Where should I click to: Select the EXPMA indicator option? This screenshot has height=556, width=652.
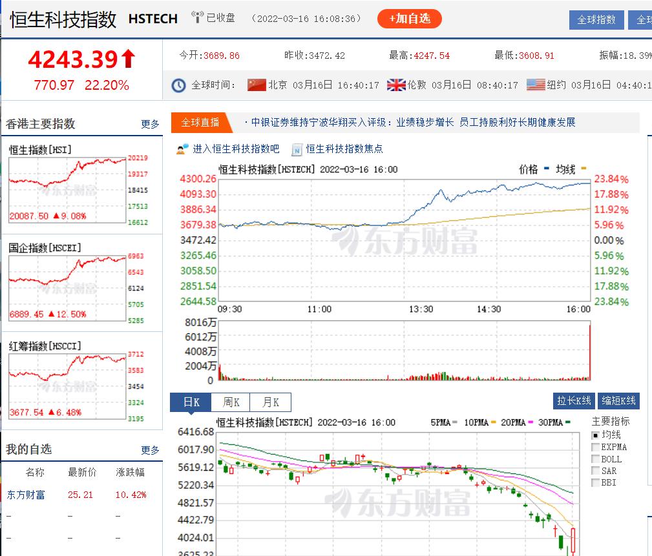pos(595,447)
